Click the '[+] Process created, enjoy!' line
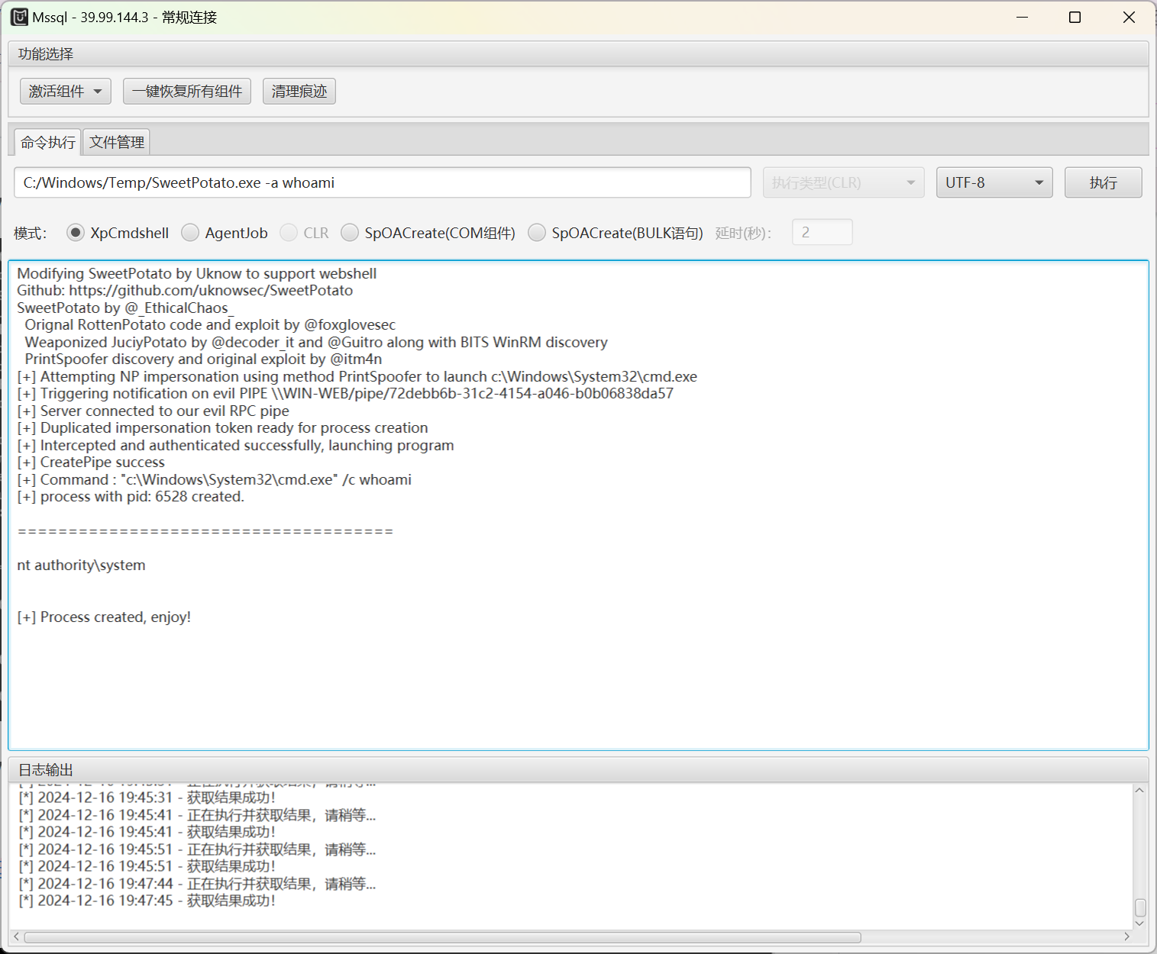Image resolution: width=1157 pixels, height=954 pixels. [104, 617]
